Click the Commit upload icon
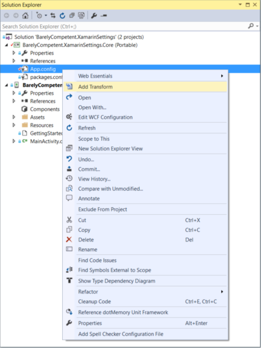 69,169
